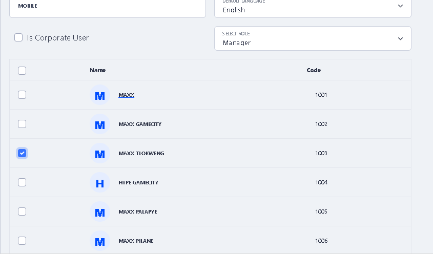Screen dimensions: 433x254
Task: Click the MAXX GAMECITY avatar icon
Action: 100,124
